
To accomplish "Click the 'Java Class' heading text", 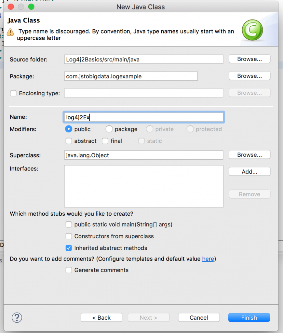I will coord(23,20).
